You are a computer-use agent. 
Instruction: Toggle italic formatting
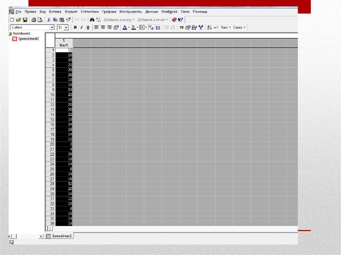[x=81, y=27]
